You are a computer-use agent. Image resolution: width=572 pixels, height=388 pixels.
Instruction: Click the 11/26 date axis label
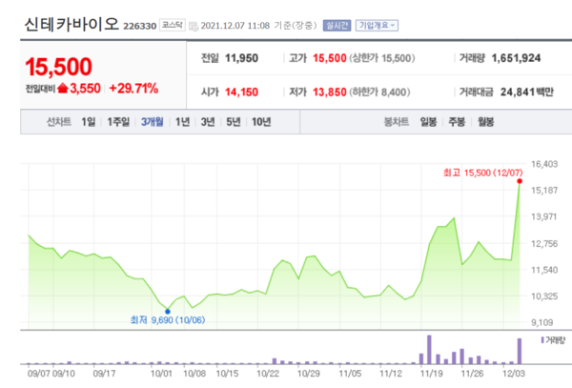472,374
